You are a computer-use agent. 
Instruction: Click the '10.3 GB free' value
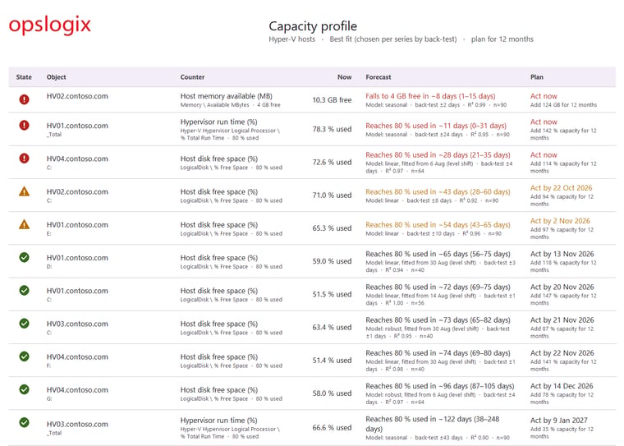pos(332,100)
